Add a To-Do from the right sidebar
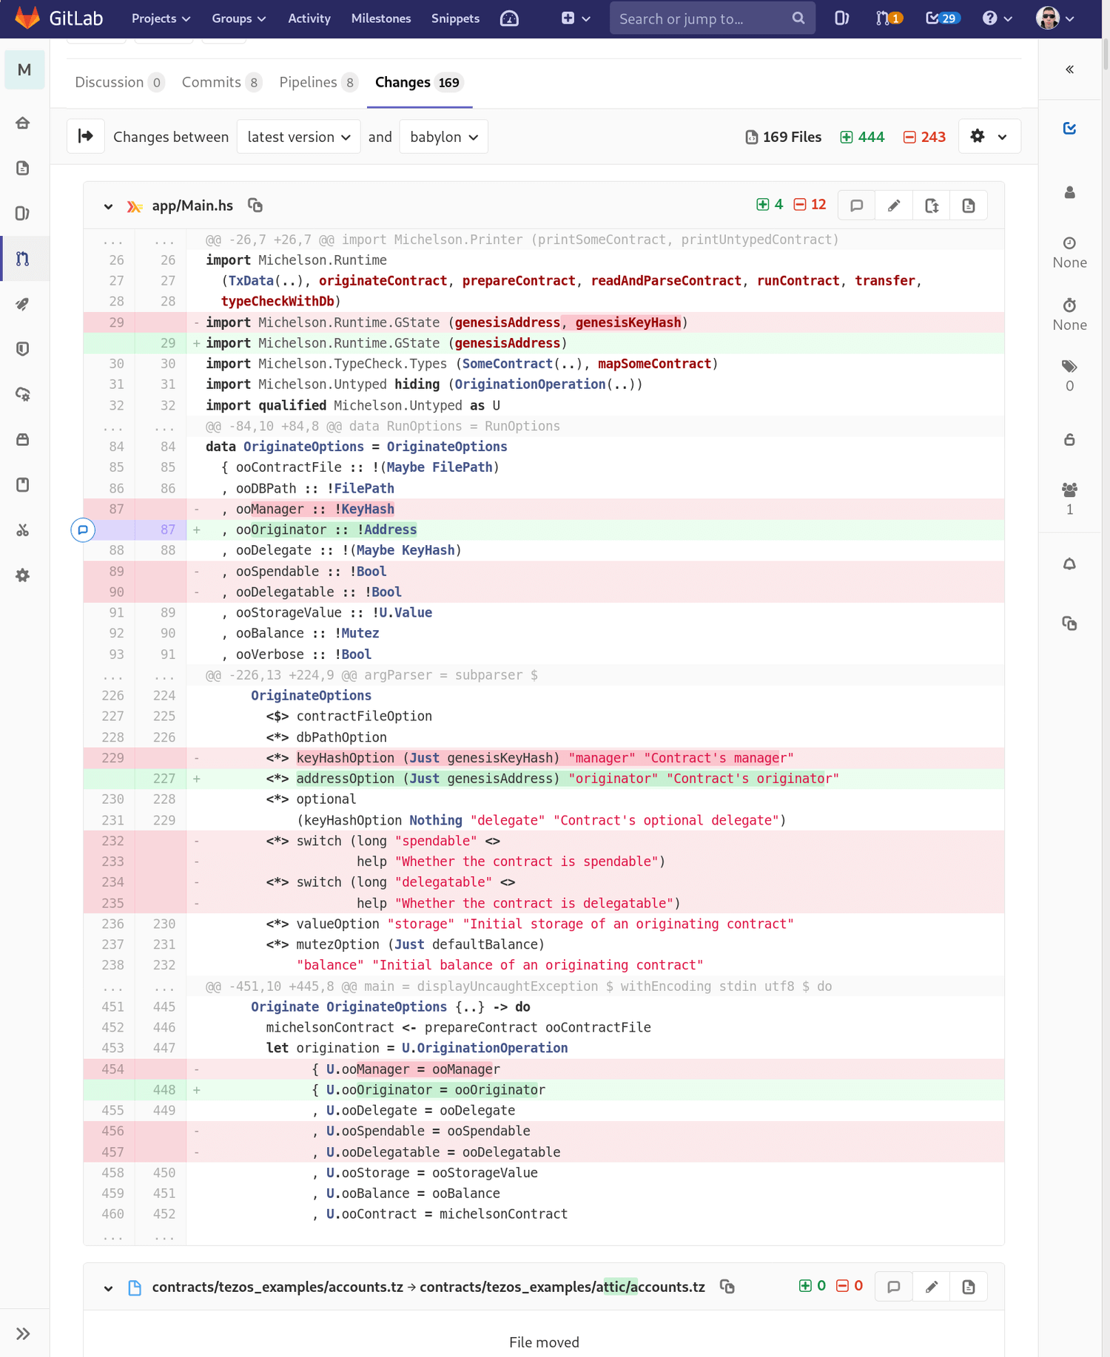Screen dimensions: 1110x1357 click(1069, 129)
